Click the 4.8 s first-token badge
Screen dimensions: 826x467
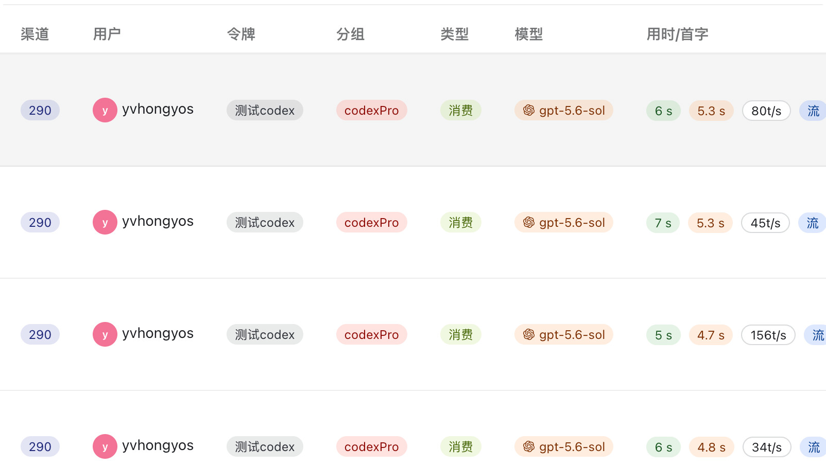pos(712,447)
